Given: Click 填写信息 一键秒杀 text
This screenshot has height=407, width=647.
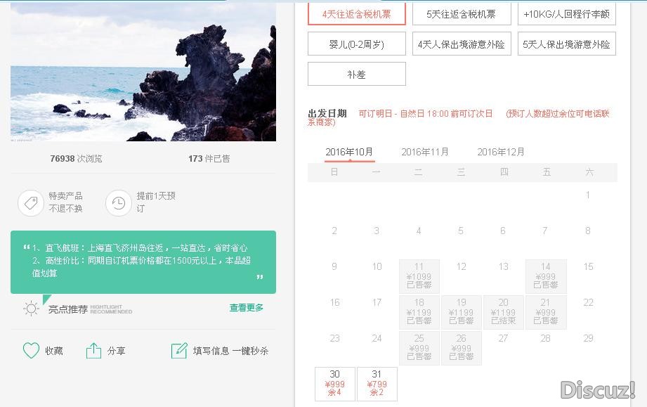Looking at the screenshot, I should [230, 351].
